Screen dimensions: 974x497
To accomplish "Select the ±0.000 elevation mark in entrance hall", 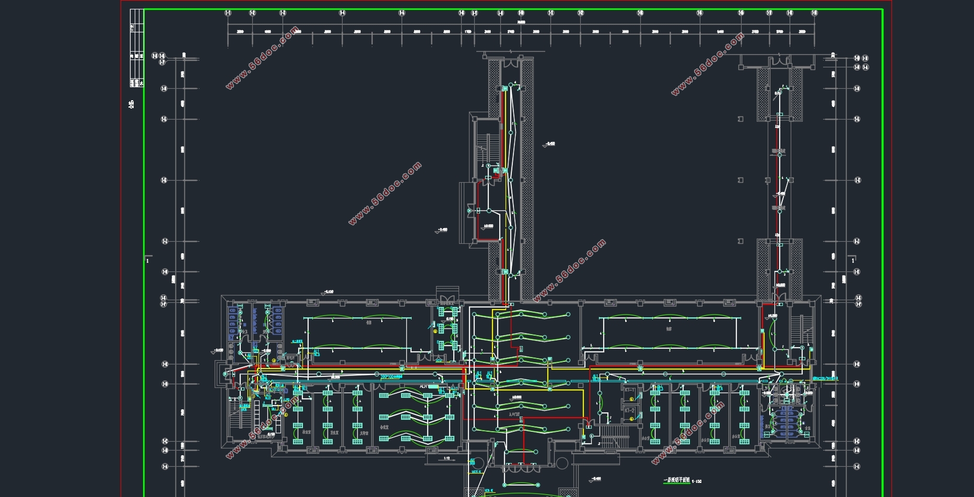I will (516, 398).
